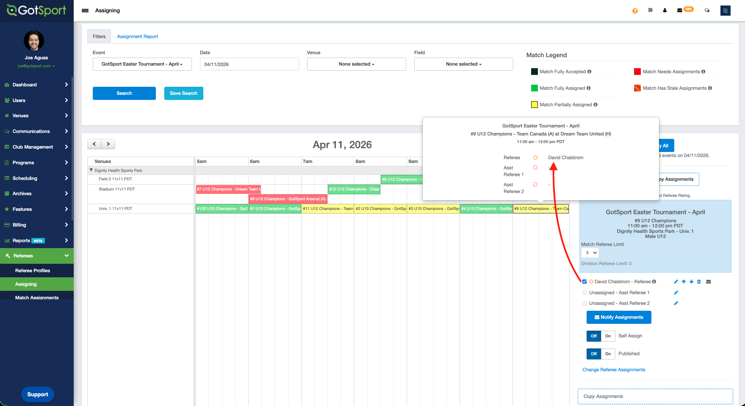Move David Chalstrom up with arrow icon
The width and height of the screenshot is (745, 406).
tap(684, 282)
